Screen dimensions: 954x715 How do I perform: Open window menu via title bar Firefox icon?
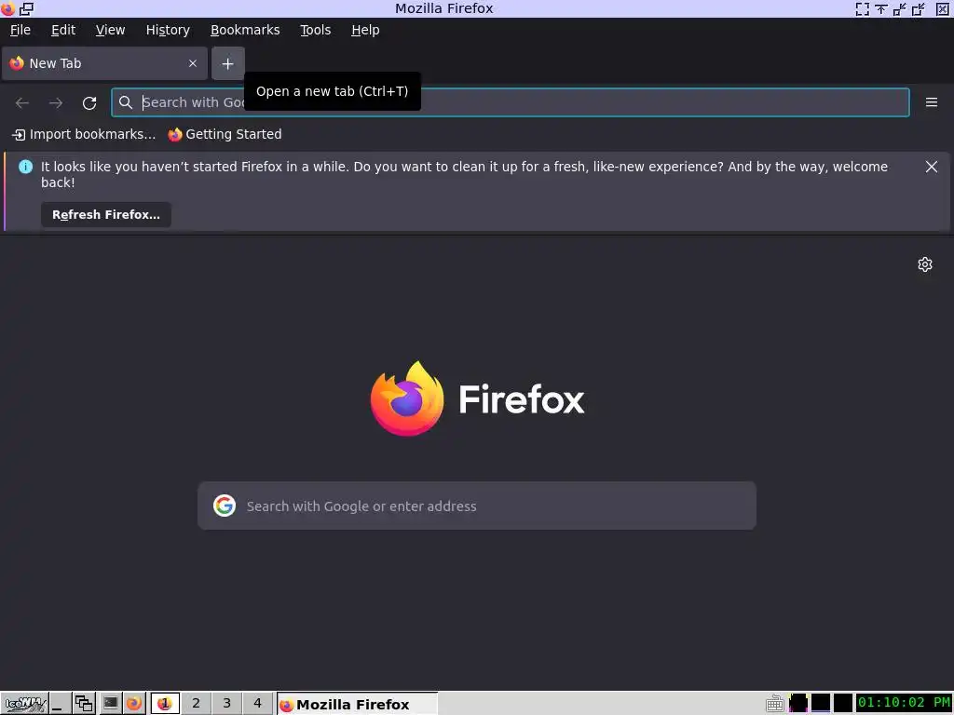7,8
